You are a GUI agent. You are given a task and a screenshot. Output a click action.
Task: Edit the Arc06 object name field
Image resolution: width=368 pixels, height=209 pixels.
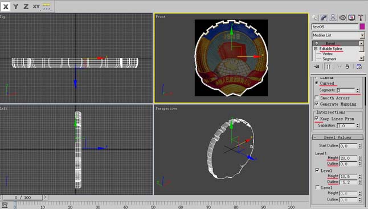point(335,27)
